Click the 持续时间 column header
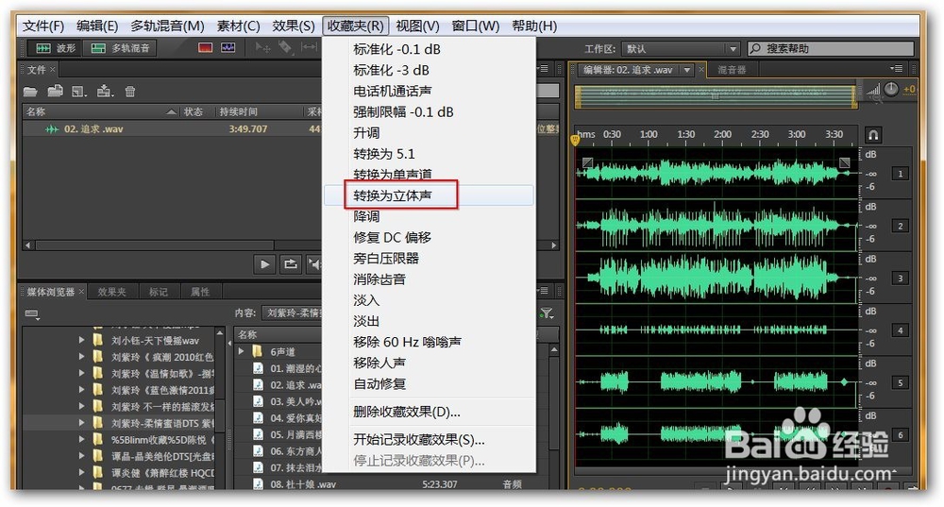944x507 pixels. [x=239, y=111]
